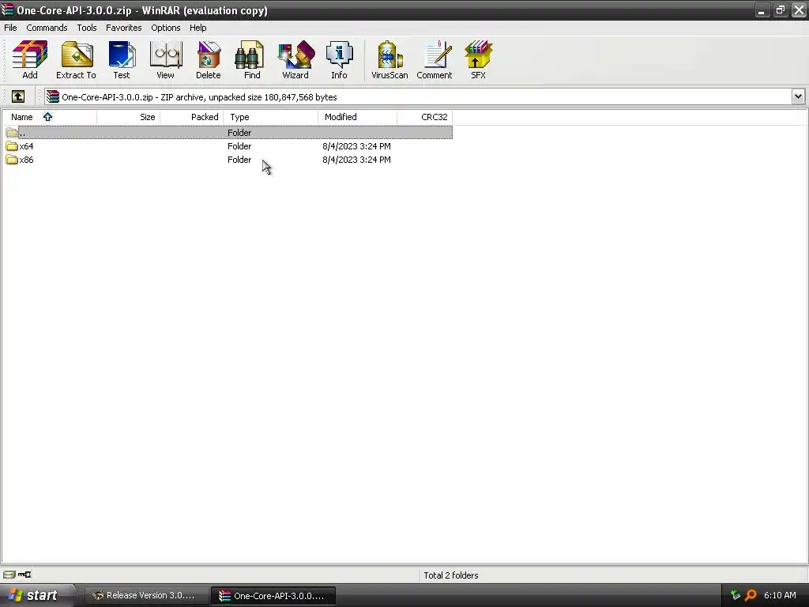This screenshot has height=607, width=809.
Task: Click the Add archive toolbar icon
Action: [30, 60]
